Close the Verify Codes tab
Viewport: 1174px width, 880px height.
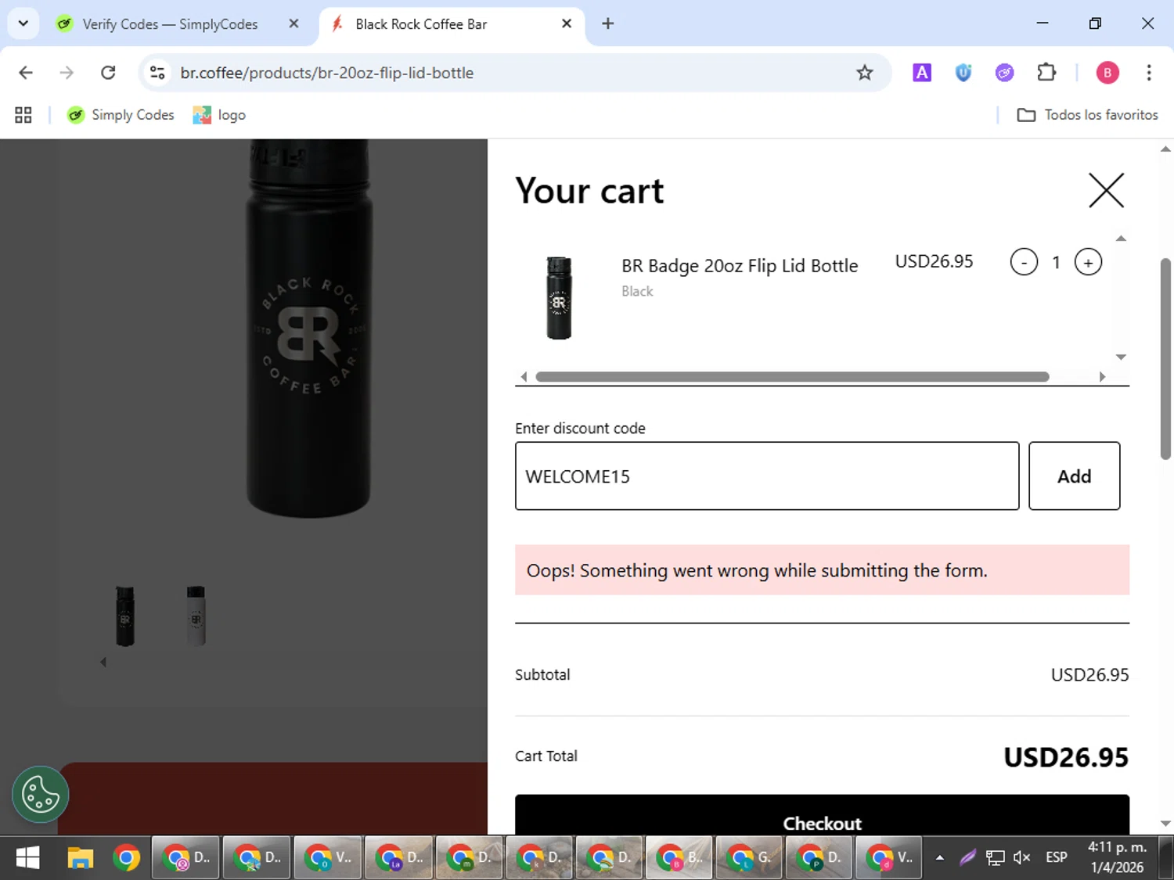293,23
